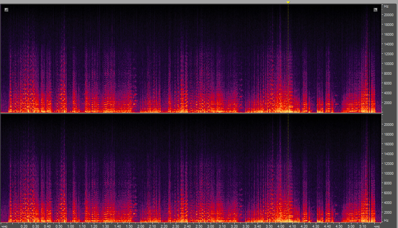Click the top-right corner handle of the spectrogram

pos(375,10)
